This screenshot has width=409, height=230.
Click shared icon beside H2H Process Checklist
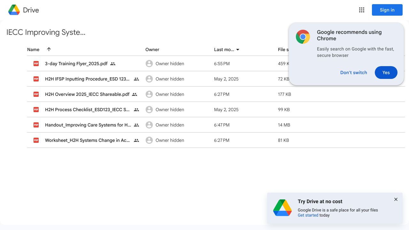pyautogui.click(x=136, y=110)
